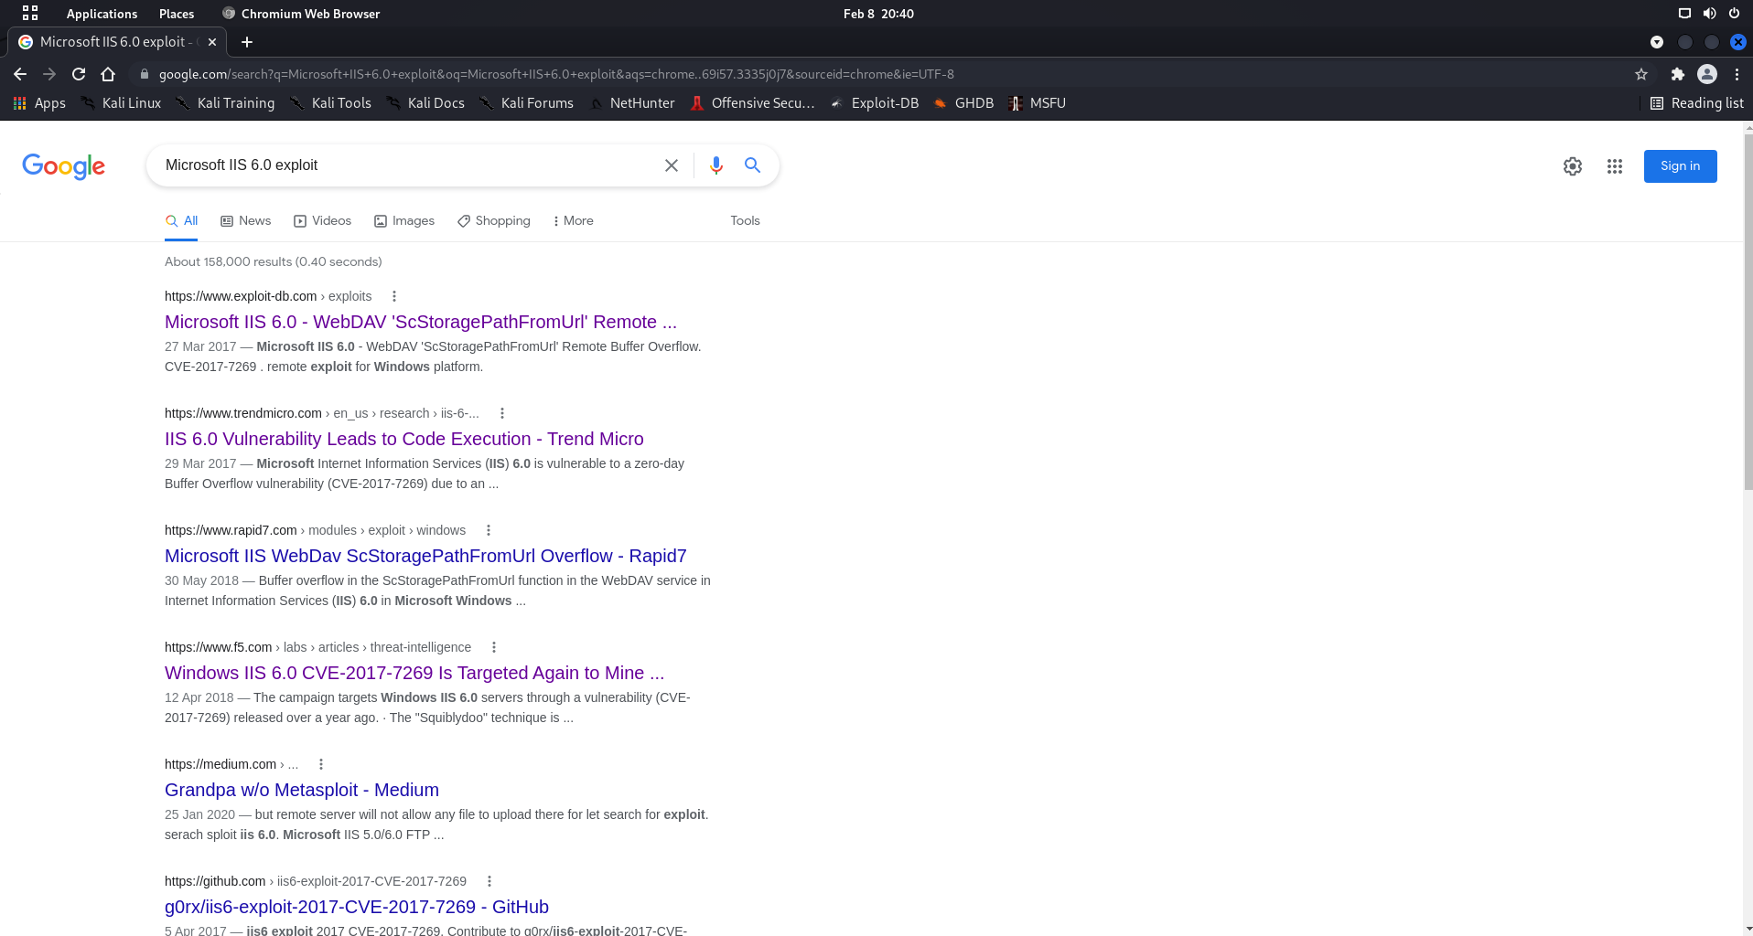Open Rapid7 ScStoragePathFromUrl Overflow result
Viewport: 1753px width, 936px height.
(425, 556)
